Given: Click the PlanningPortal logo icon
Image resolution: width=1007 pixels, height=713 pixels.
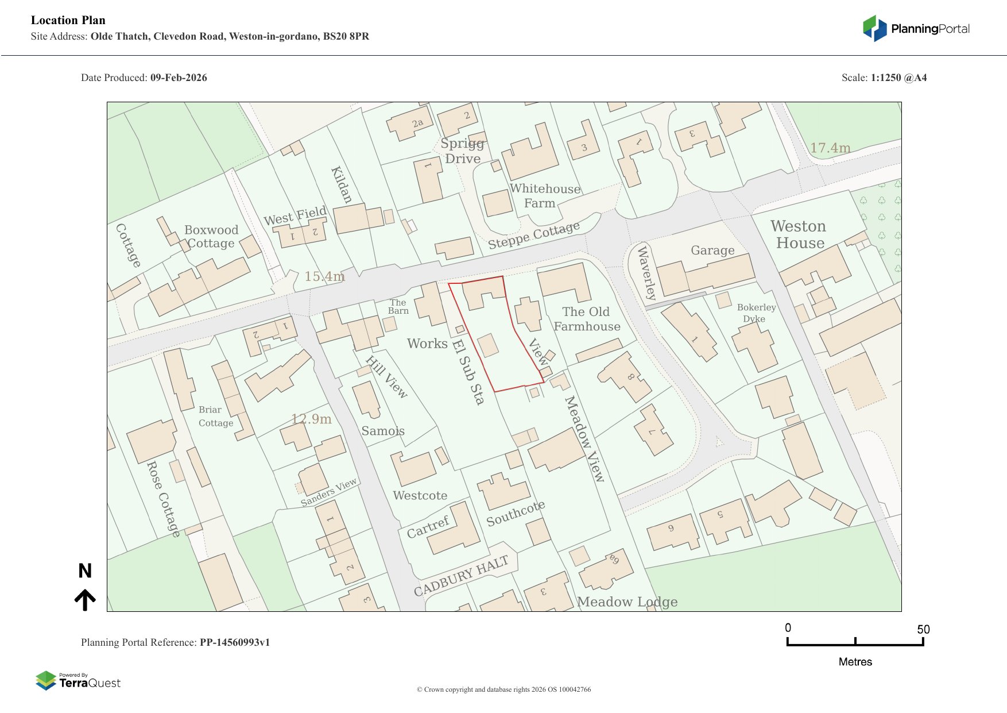Looking at the screenshot, I should 874,28.
